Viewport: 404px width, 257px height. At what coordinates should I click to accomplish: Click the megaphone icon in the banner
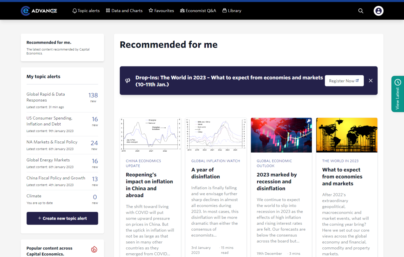128,81
